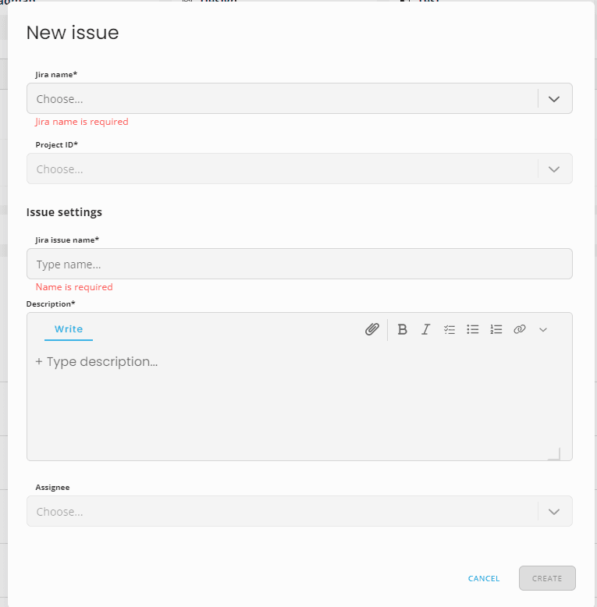Open the Project ID dropdown

point(299,169)
